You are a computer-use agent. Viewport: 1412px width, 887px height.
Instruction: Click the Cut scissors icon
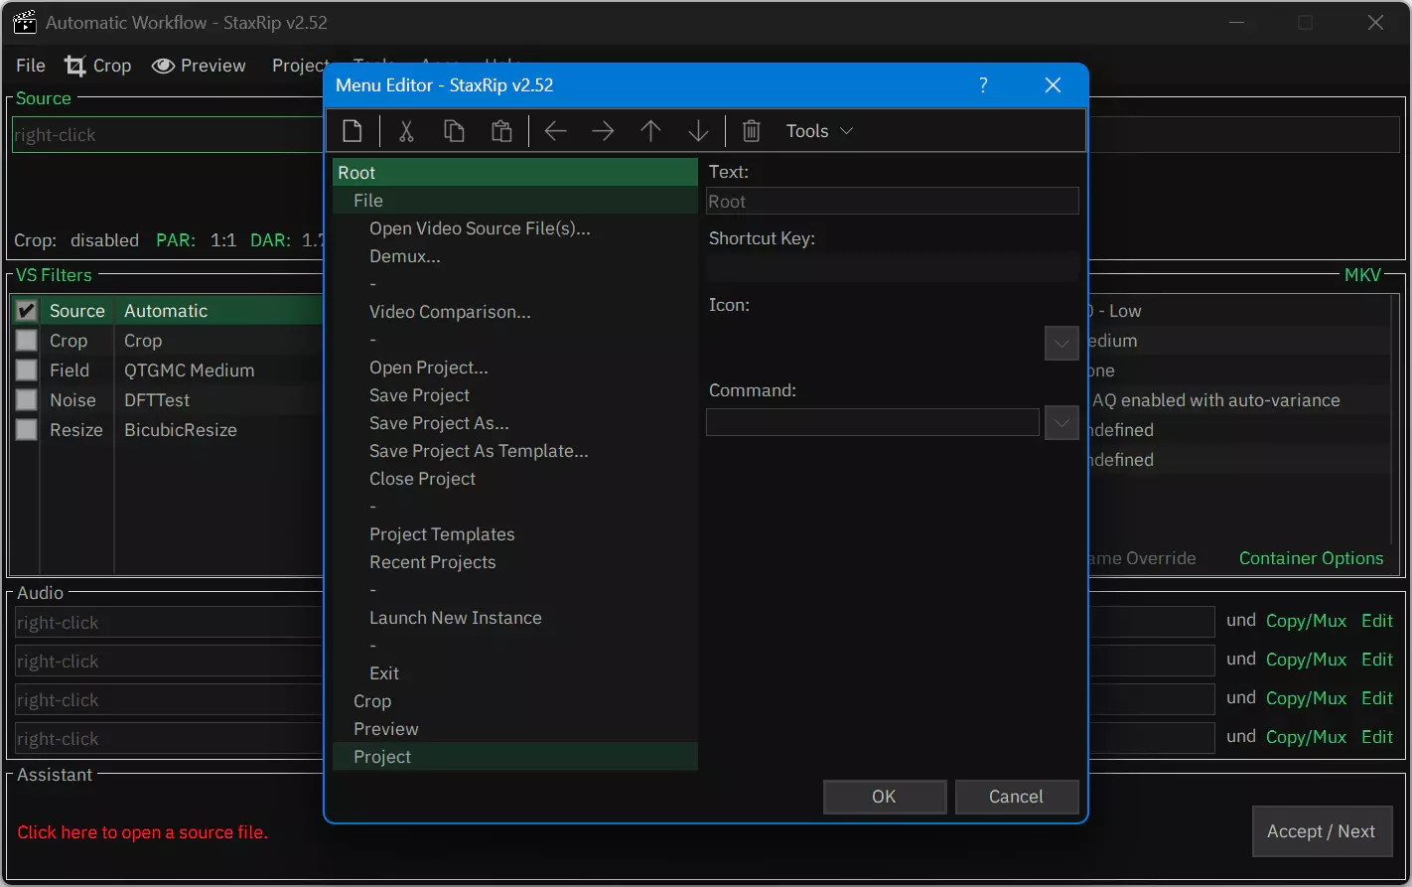[x=406, y=131]
